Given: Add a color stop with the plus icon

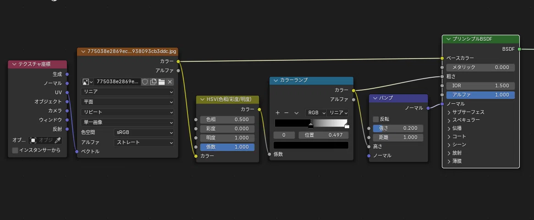Looking at the screenshot, I should click(x=278, y=113).
